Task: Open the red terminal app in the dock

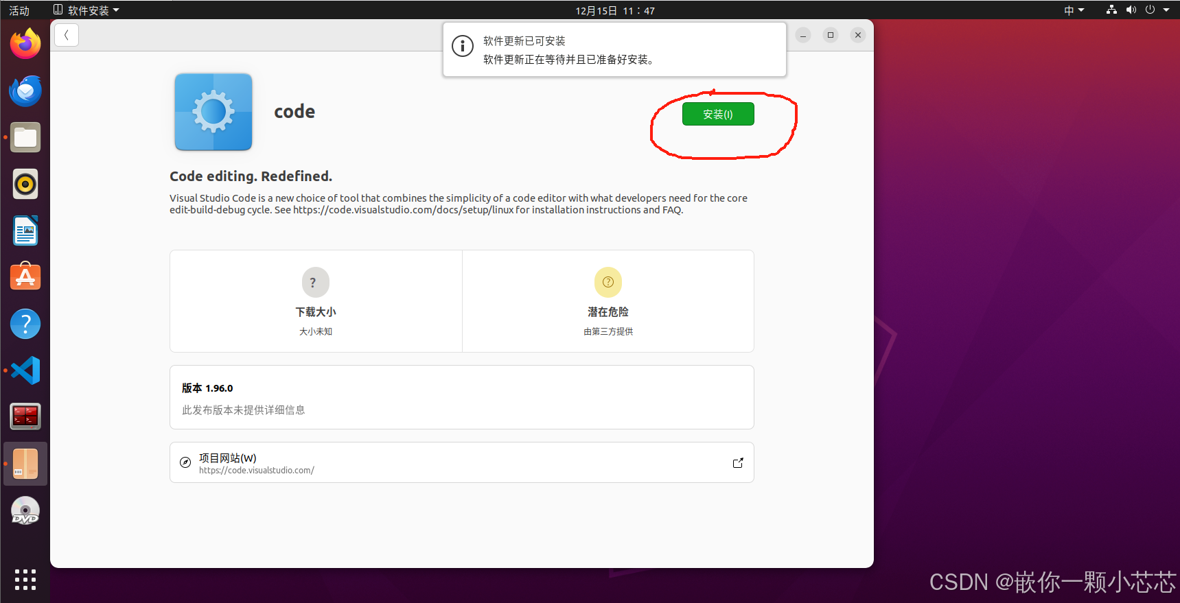Action: tap(25, 416)
